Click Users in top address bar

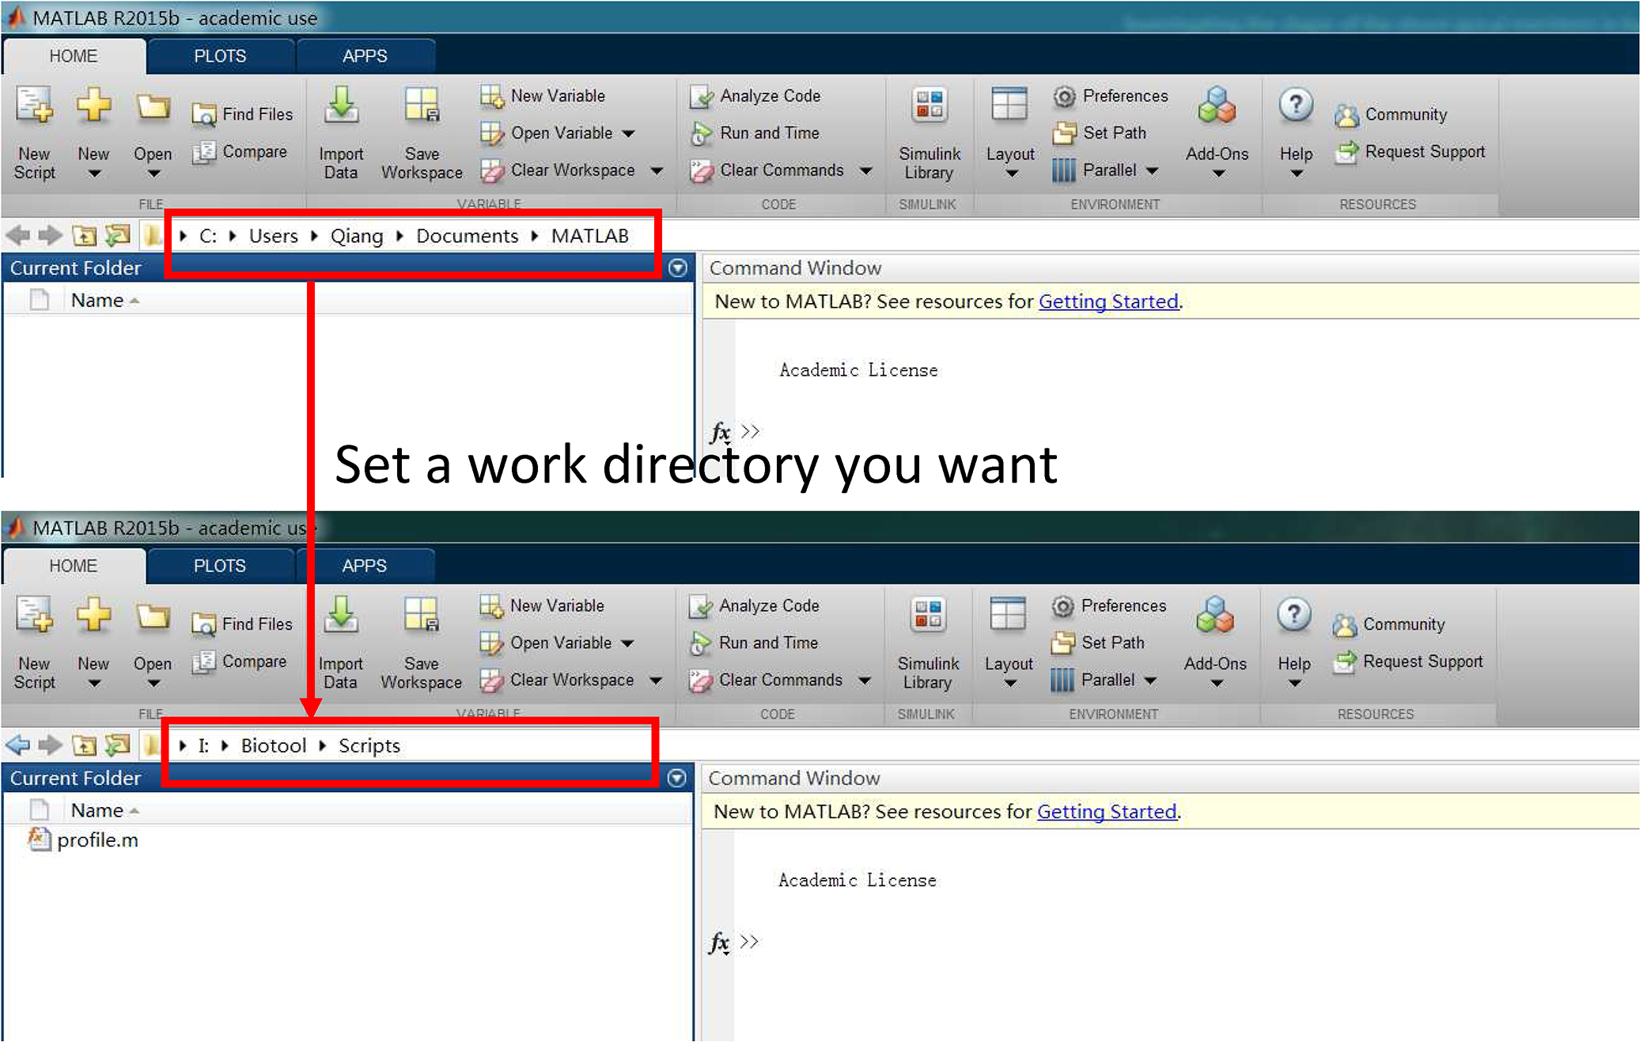pyautogui.click(x=273, y=236)
